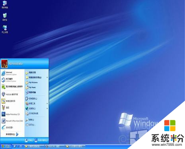Switch to the third taskbar folder window

75,146
